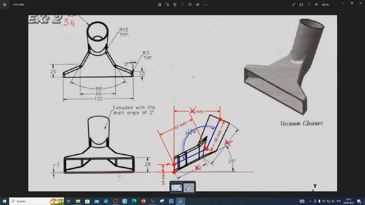Open file info via the info icon
This screenshot has width=365, height=205.
tap(190, 5)
